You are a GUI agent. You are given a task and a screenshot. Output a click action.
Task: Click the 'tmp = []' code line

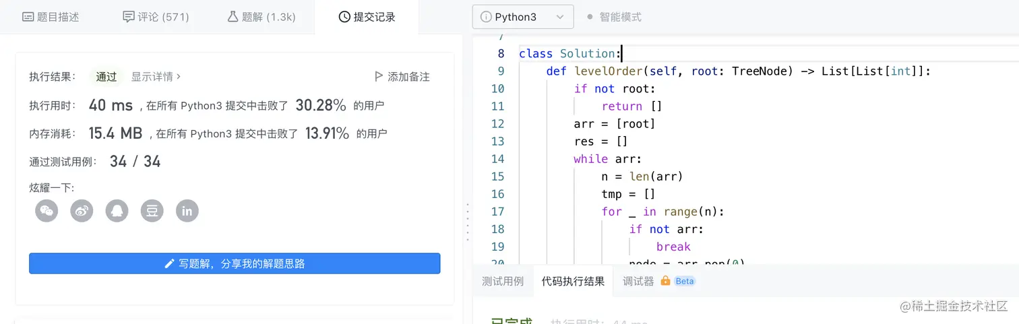click(x=629, y=194)
